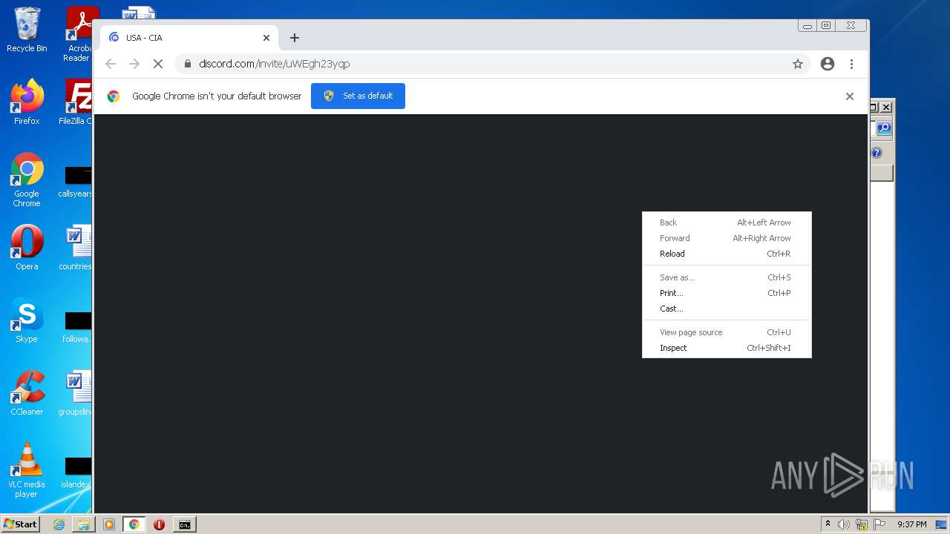Open the Windows Start menu
The height and width of the screenshot is (534, 950).
pyautogui.click(x=20, y=524)
